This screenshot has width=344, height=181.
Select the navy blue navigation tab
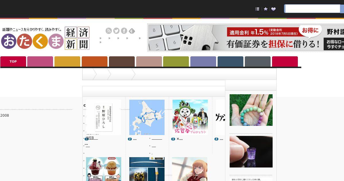pos(230,61)
